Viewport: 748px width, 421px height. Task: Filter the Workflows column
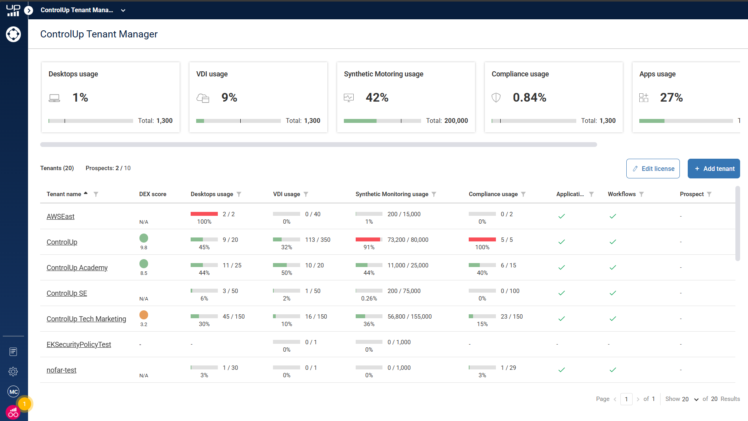(641, 194)
